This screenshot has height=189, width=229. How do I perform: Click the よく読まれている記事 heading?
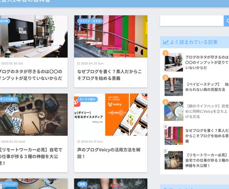pyautogui.click(x=194, y=42)
